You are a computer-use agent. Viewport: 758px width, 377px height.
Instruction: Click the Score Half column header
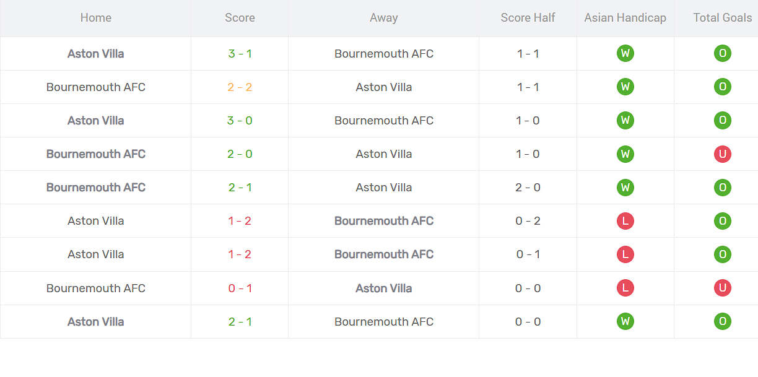point(528,18)
